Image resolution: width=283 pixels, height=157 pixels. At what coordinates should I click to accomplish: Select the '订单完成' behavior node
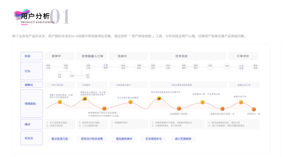click(241, 67)
